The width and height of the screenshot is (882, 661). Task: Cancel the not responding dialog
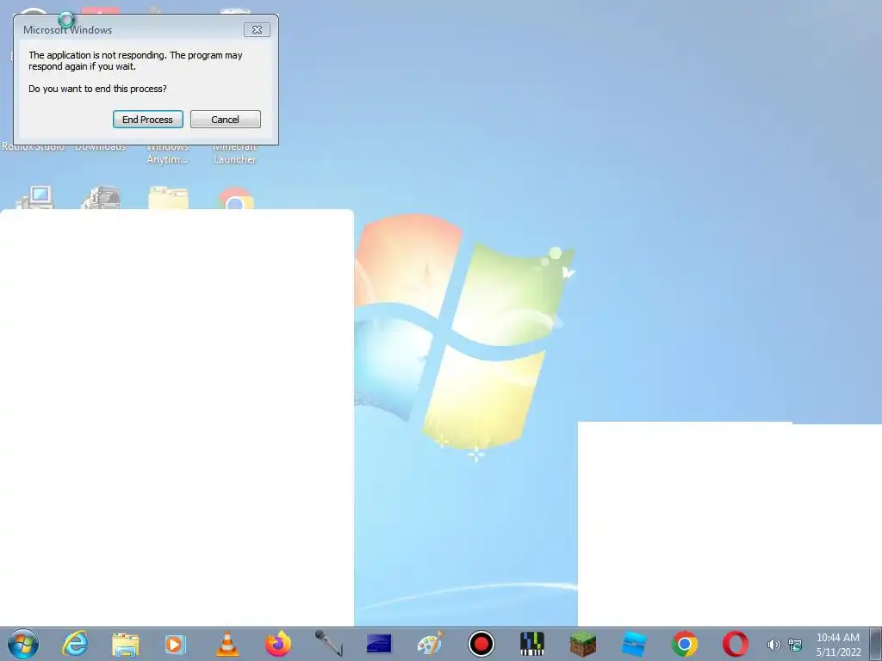click(225, 119)
